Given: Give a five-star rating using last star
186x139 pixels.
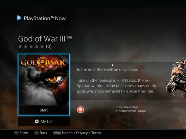Looking at the screenshot, I should point(42,47).
